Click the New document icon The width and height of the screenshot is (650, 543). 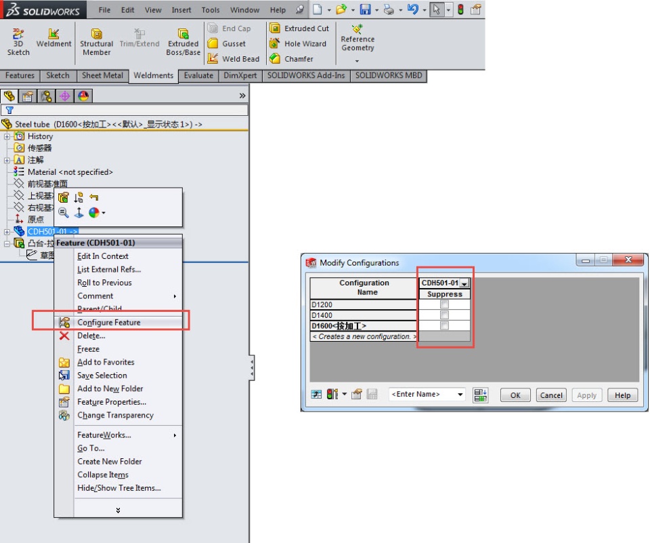coord(318,9)
